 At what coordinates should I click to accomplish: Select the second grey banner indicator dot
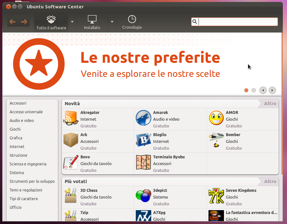tap(254, 90)
